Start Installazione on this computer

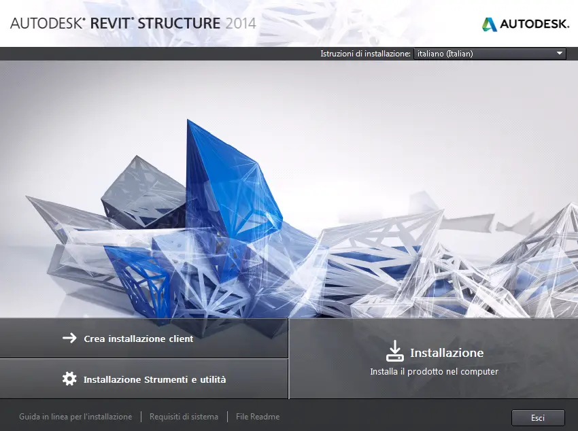point(434,358)
